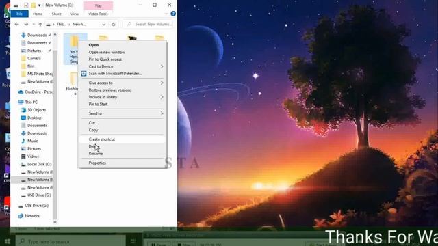Click the navigation pane scroll-down arrow

pos(55,222)
